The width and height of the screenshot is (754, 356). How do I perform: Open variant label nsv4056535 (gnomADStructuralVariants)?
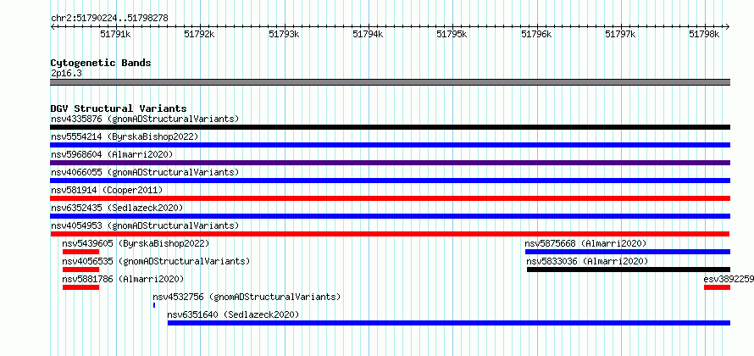pyautogui.click(x=156, y=261)
